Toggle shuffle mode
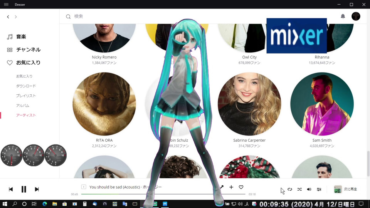Image resolution: width=370 pixels, height=208 pixels. tap(299, 189)
